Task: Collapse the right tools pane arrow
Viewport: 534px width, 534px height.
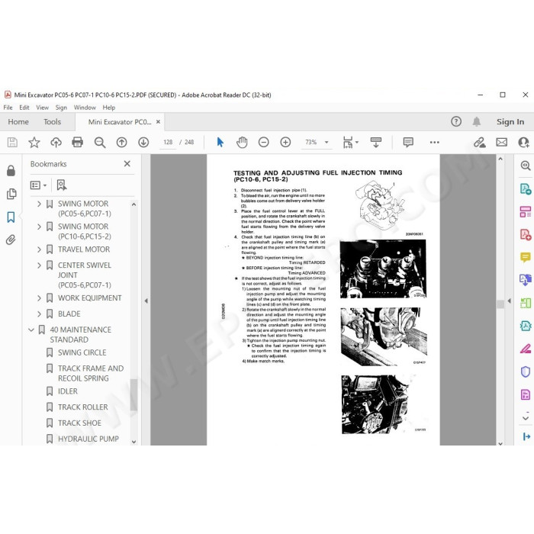Action: (509, 301)
